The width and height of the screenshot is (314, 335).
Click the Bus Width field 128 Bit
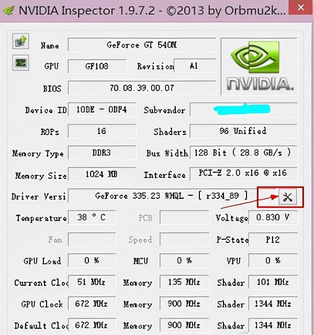(x=243, y=153)
